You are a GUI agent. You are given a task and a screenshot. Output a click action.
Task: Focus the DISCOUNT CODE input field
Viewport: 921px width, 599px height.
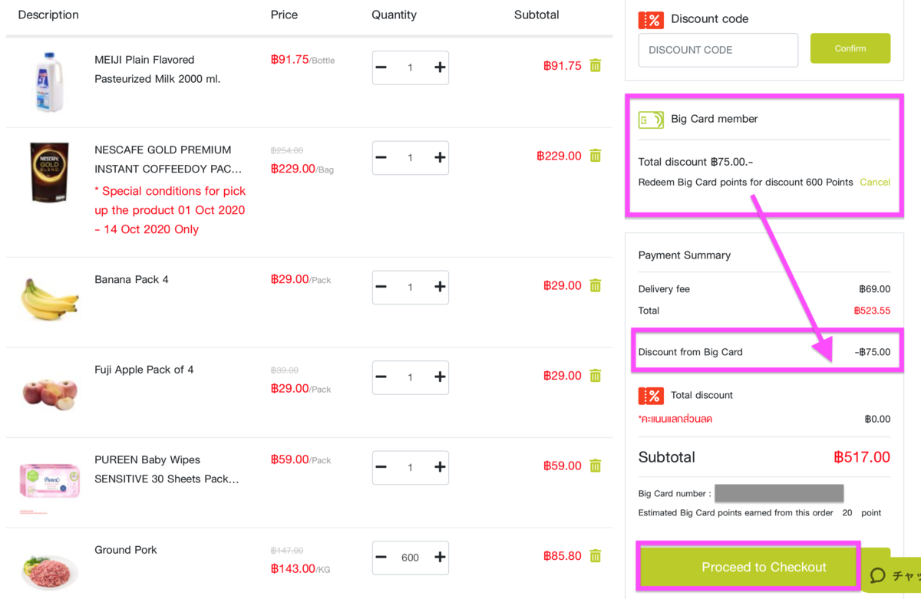(718, 50)
